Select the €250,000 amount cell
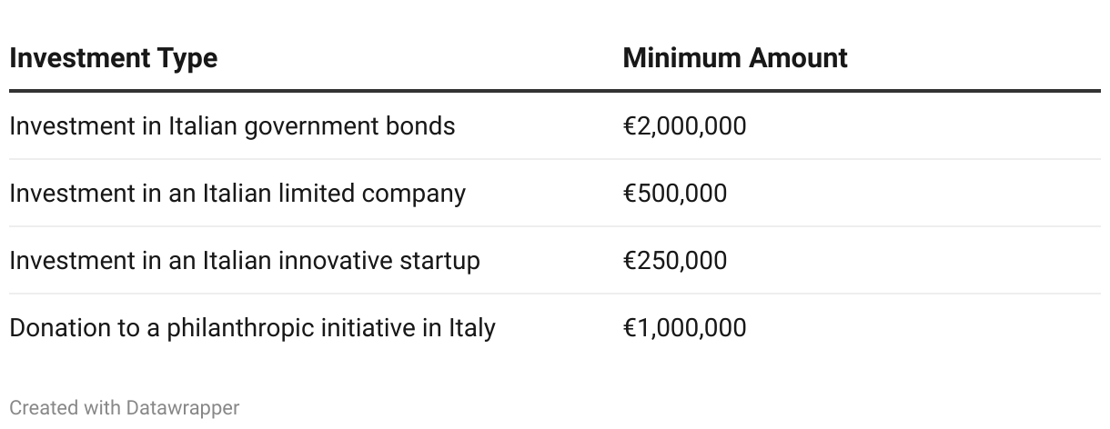This screenshot has width=1110, height=429. (x=675, y=261)
